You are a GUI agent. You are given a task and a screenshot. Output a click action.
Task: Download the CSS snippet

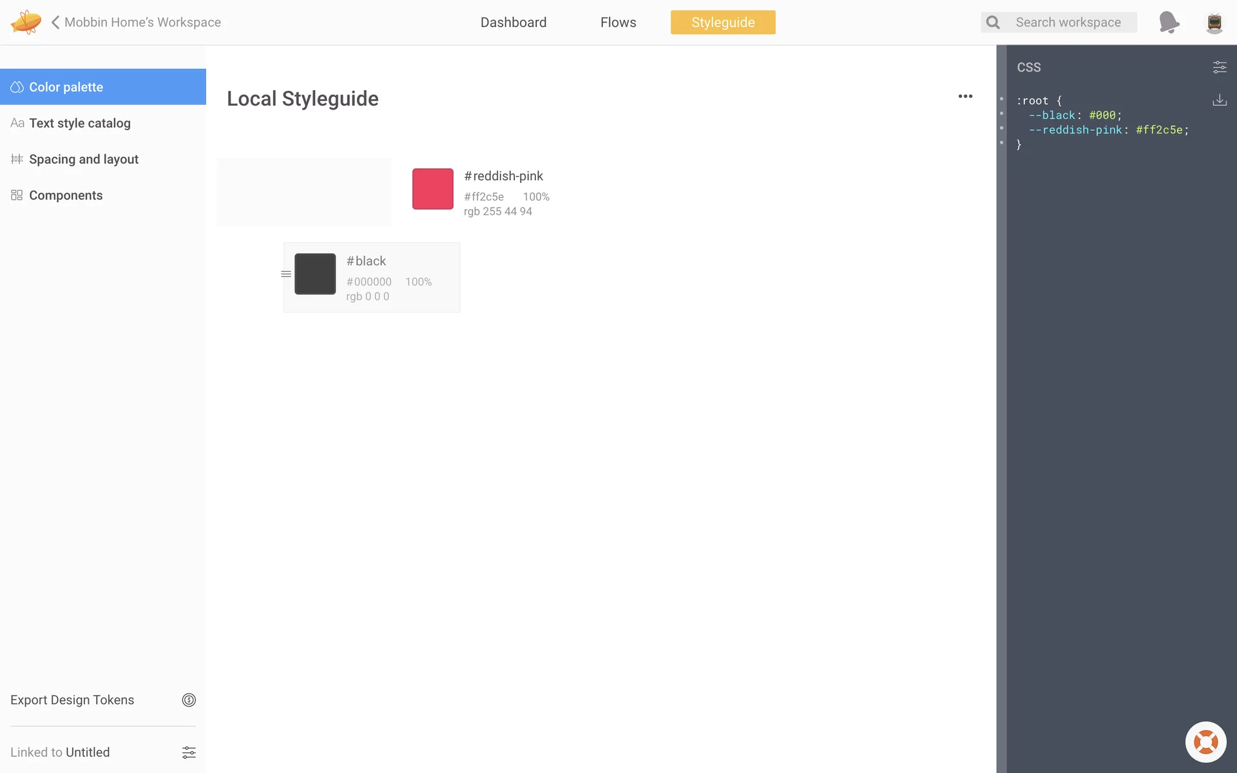(1219, 100)
